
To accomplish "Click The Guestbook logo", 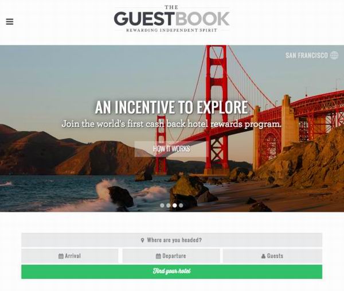I will 172,19.
